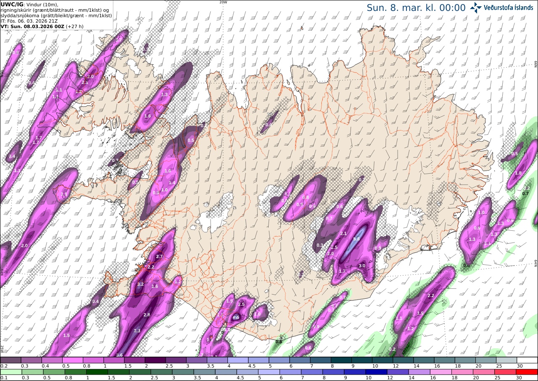Click the 'rigning/skúrir' legend description line
This screenshot has width=538, height=381.
click(x=55, y=10)
